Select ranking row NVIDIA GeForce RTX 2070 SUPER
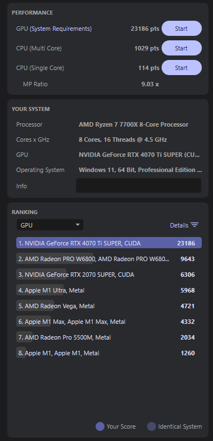Image resolution: width=213 pixels, height=441 pixels. pyautogui.click(x=109, y=275)
